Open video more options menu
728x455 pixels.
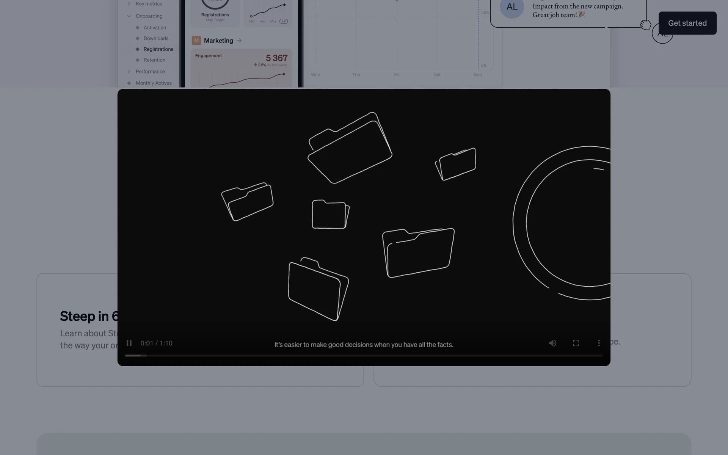[x=599, y=343]
